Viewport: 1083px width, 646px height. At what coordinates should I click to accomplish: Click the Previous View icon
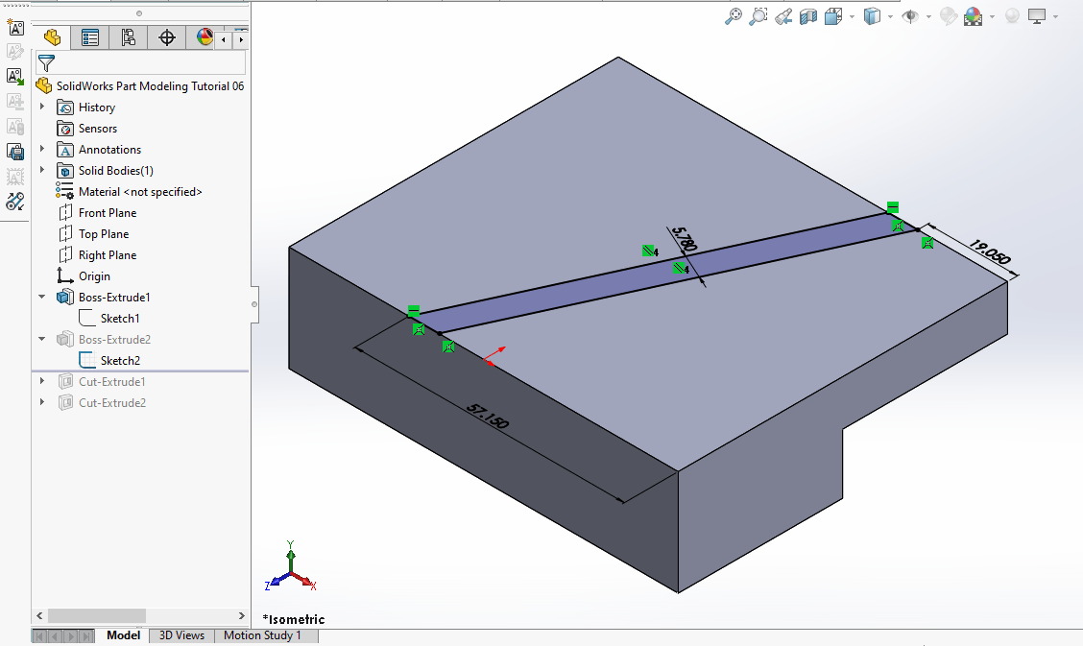[783, 16]
